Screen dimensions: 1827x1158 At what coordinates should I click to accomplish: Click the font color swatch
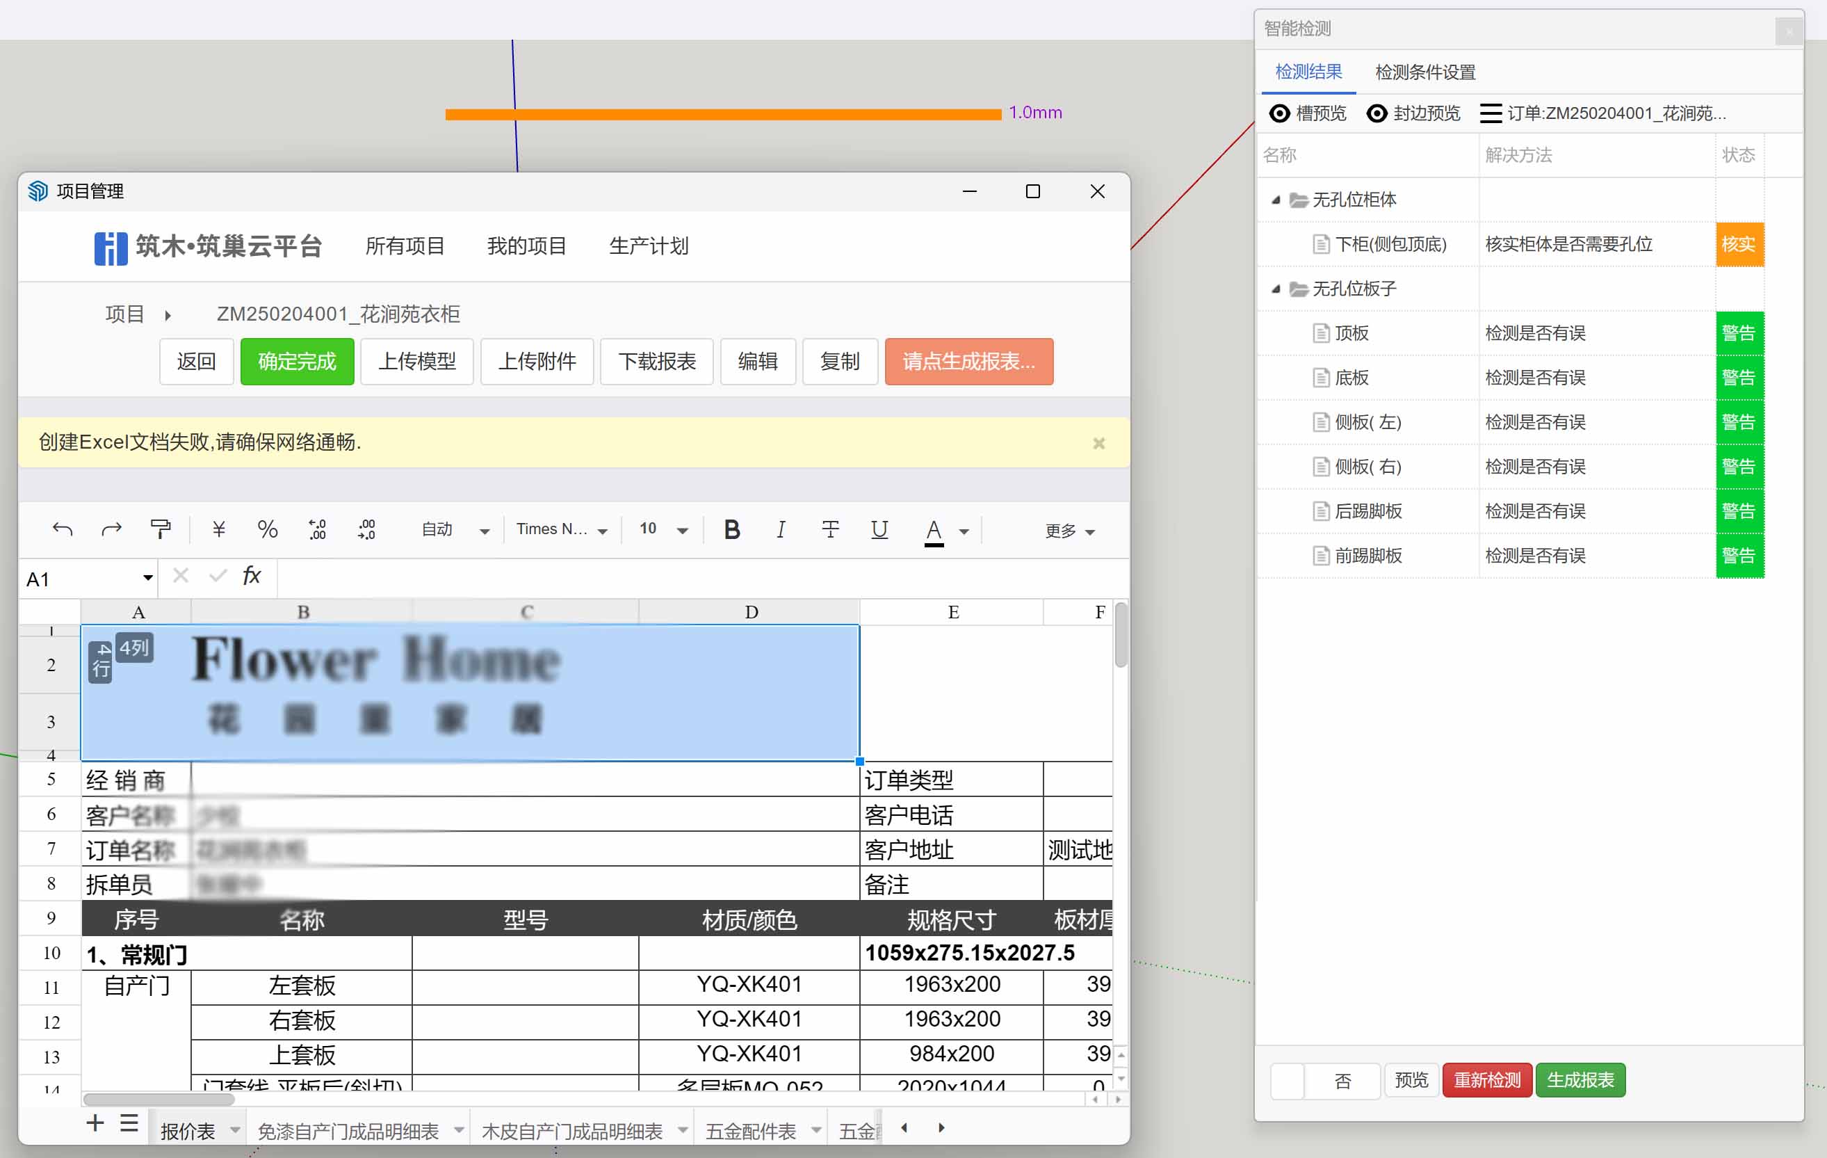pos(935,531)
